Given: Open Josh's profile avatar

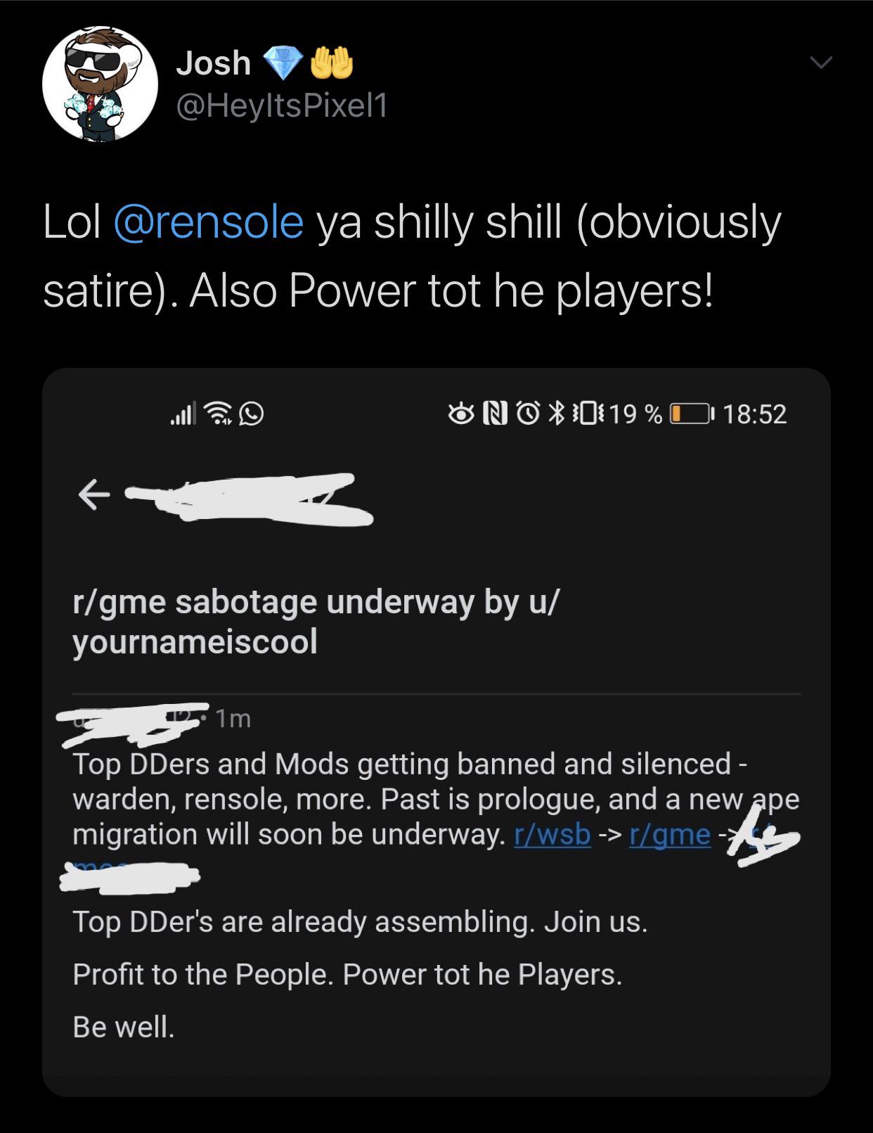Looking at the screenshot, I should point(100,84).
